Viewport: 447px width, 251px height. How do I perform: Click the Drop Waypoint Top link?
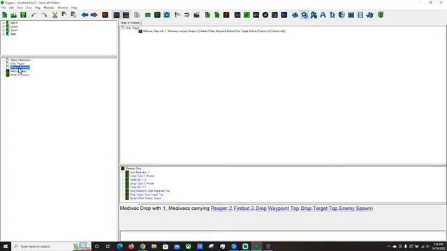[x=277, y=208]
